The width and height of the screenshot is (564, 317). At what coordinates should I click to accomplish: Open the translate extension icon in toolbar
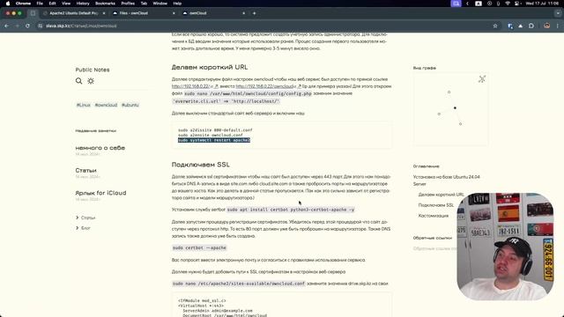pos(510,26)
